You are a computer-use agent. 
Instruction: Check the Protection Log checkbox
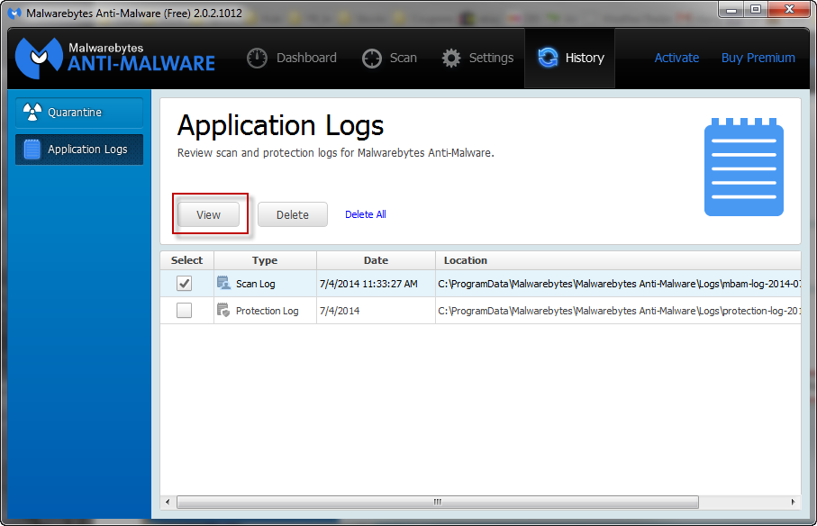pyautogui.click(x=184, y=311)
